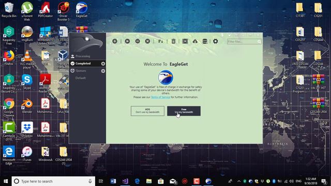This screenshot has height=186, width=331.
Task: Open the CIT361 desktop folder
Action: point(300,10)
